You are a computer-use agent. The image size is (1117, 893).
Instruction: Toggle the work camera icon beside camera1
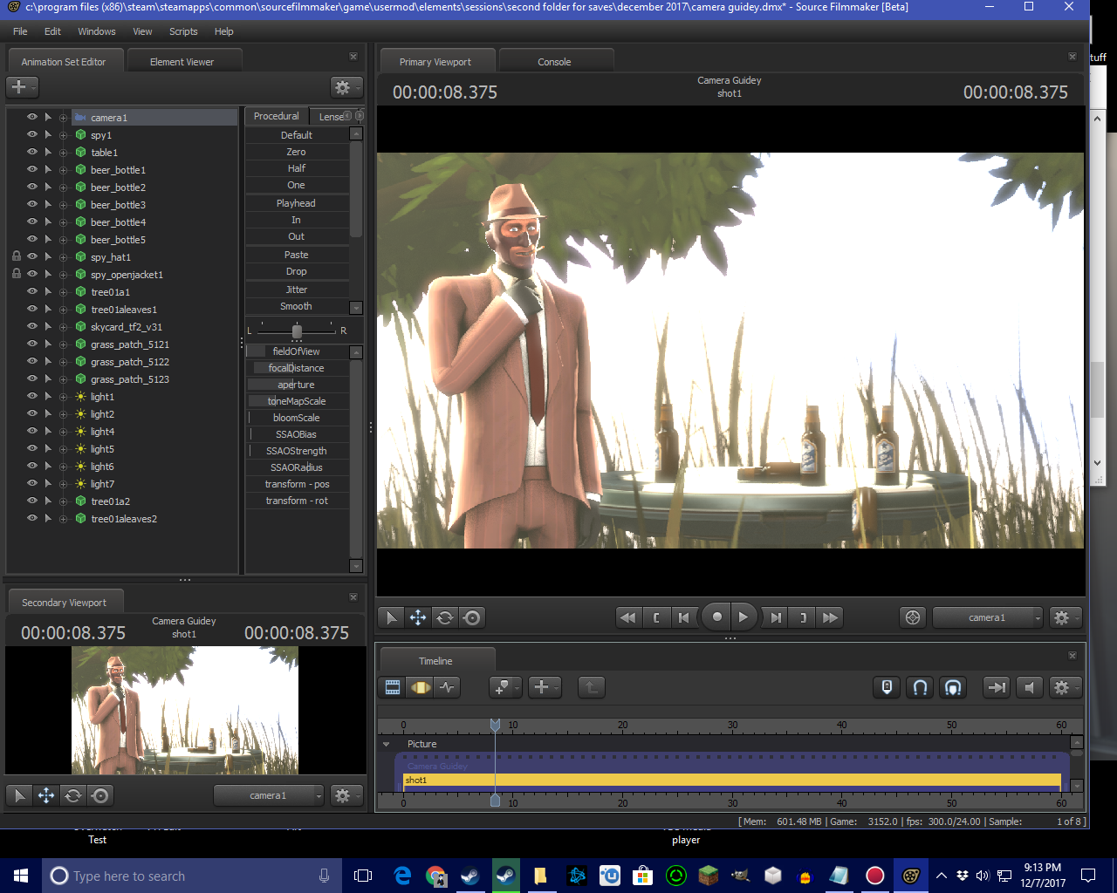913,617
